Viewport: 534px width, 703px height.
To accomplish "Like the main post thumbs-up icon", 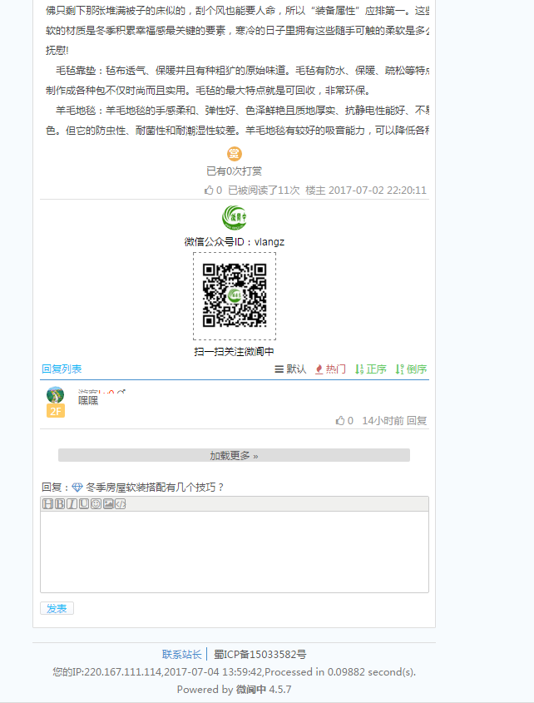I will tap(209, 191).
